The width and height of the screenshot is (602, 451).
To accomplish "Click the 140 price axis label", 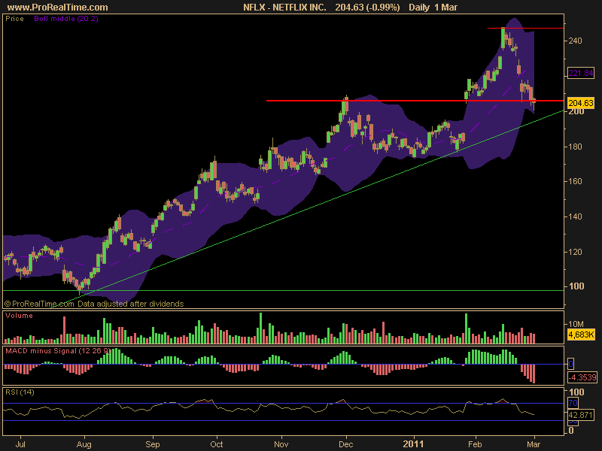I will [x=576, y=216].
